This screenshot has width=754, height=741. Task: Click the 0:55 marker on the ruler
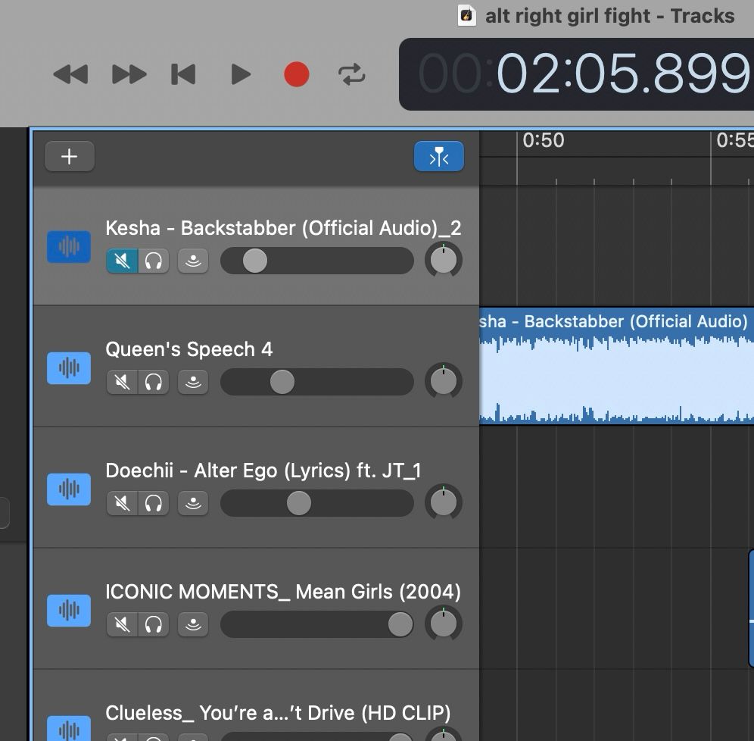(735, 140)
